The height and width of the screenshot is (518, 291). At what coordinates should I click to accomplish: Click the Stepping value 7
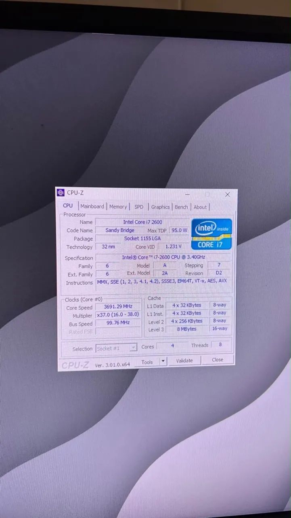219,265
